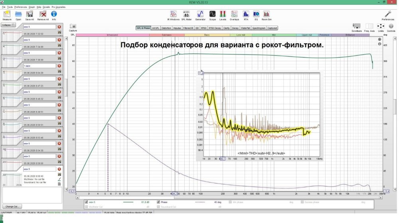Select measurement thumbnail number 4
This screenshot has height=223, width=399.
(x=12, y=75)
